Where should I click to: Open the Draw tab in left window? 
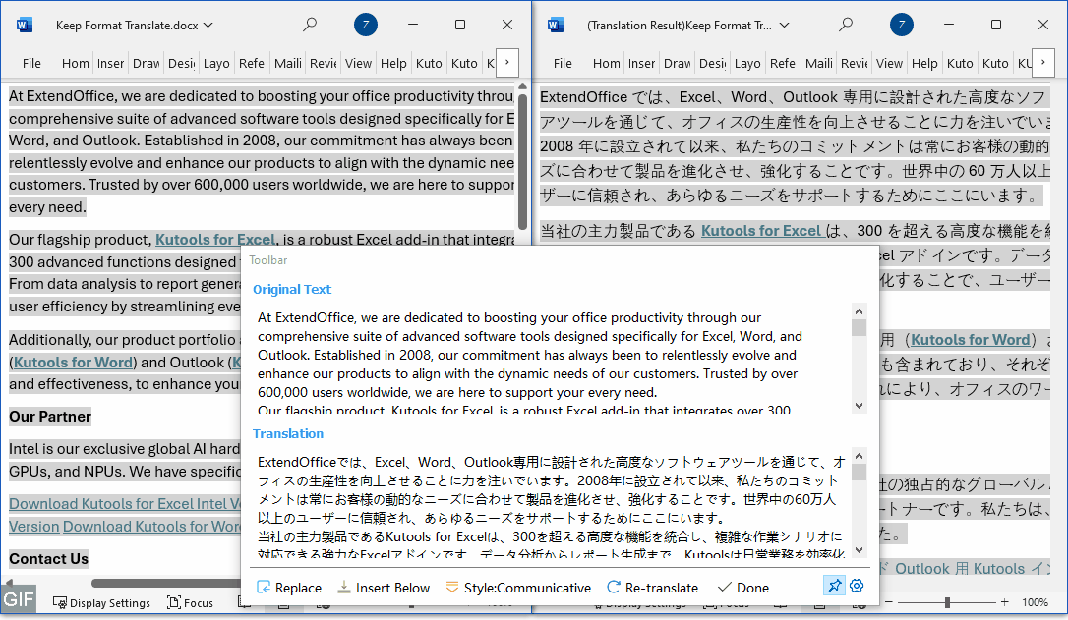pyautogui.click(x=146, y=63)
